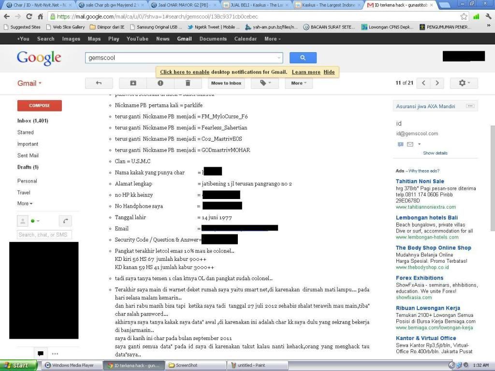Delete email with trash icon

point(188,83)
